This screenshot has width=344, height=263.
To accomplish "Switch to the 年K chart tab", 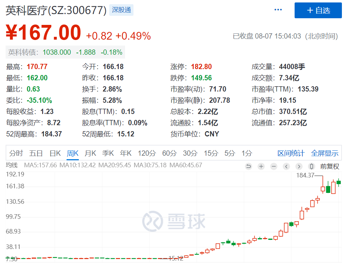I will [x=126, y=153].
